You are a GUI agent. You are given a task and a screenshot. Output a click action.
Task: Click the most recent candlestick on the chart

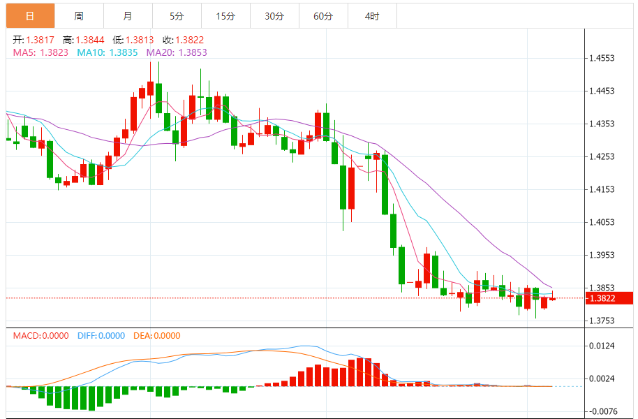pyautogui.click(x=552, y=298)
